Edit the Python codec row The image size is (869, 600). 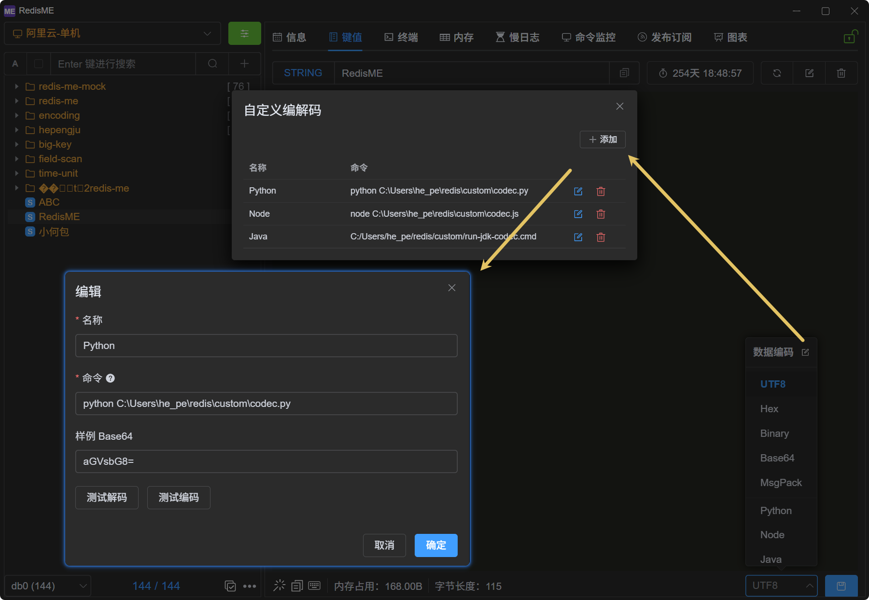578,191
